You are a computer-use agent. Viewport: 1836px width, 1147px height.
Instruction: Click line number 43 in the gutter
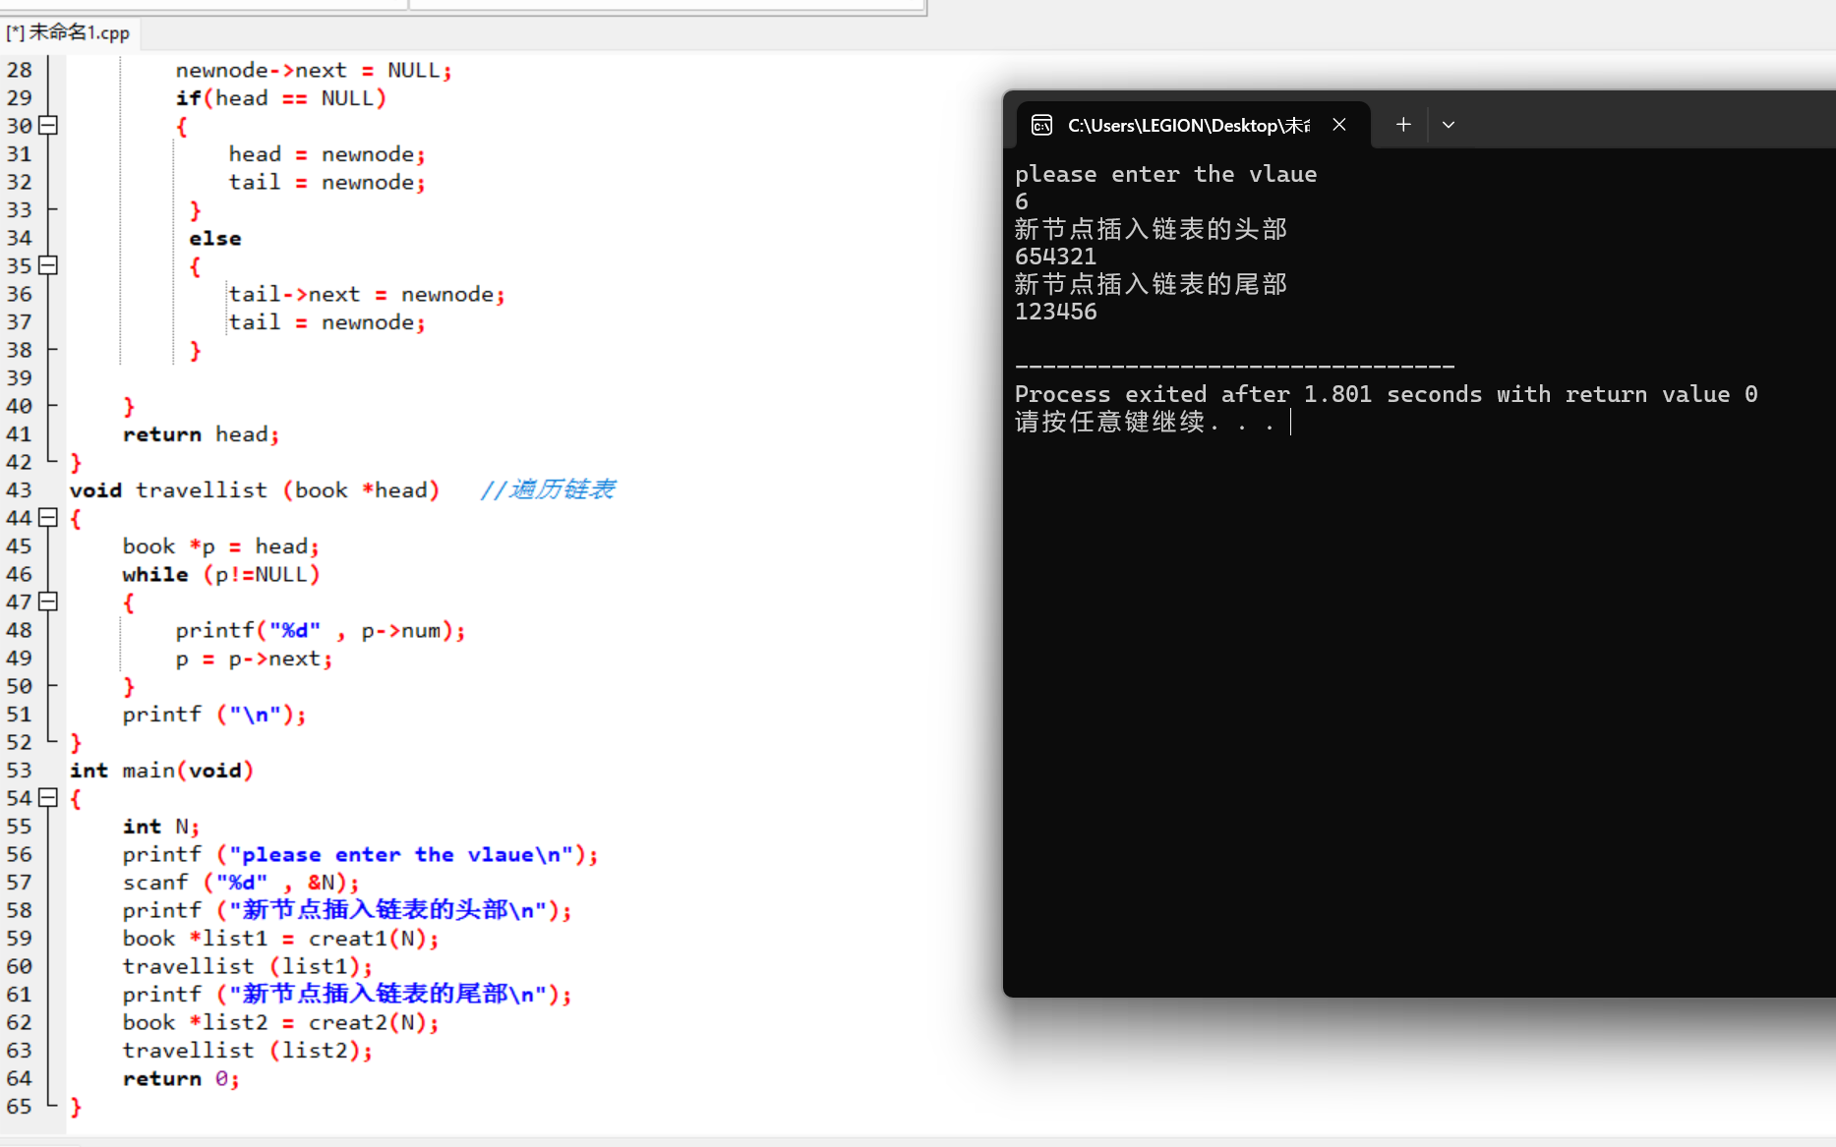19,489
